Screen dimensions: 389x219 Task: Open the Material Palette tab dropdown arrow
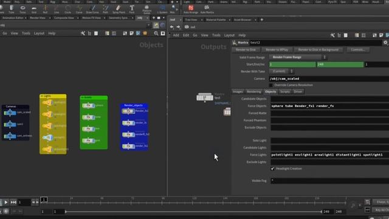coord(230,20)
